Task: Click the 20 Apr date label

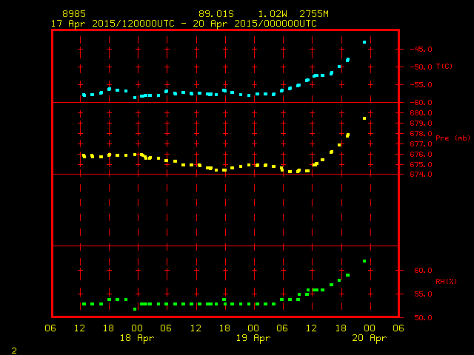Action: 370,338
